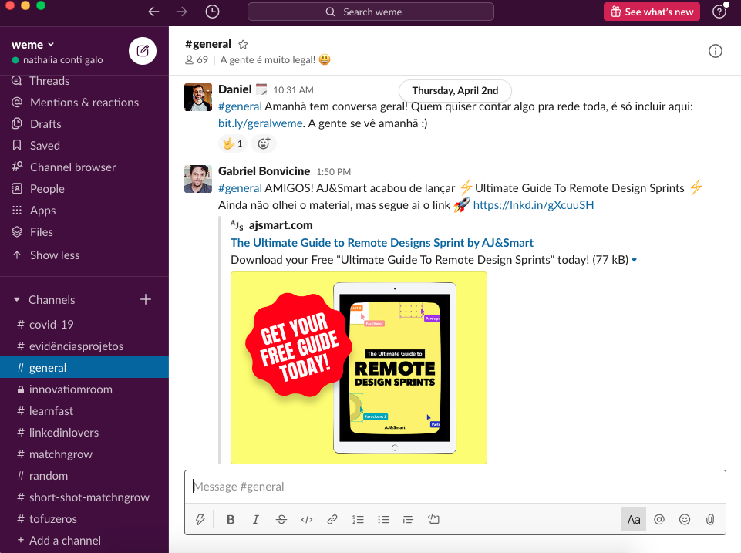This screenshot has width=741, height=553.
Task: Go forward with the right arrow
Action: [x=181, y=12]
